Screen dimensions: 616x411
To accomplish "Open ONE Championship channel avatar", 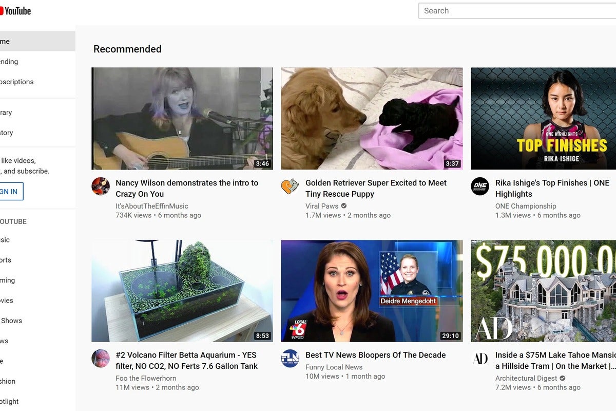I will (x=480, y=186).
